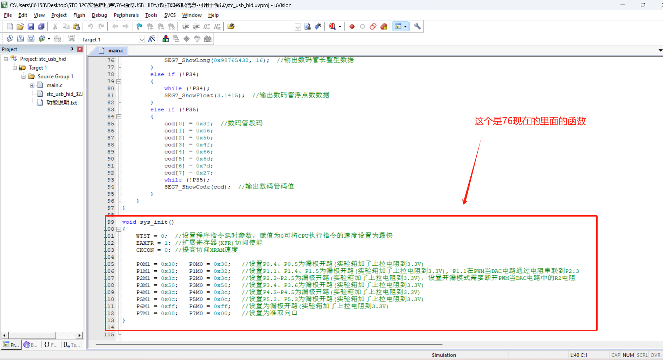Open Manage Project Items colored blocks icon
The image size is (663, 360).
(166, 39)
